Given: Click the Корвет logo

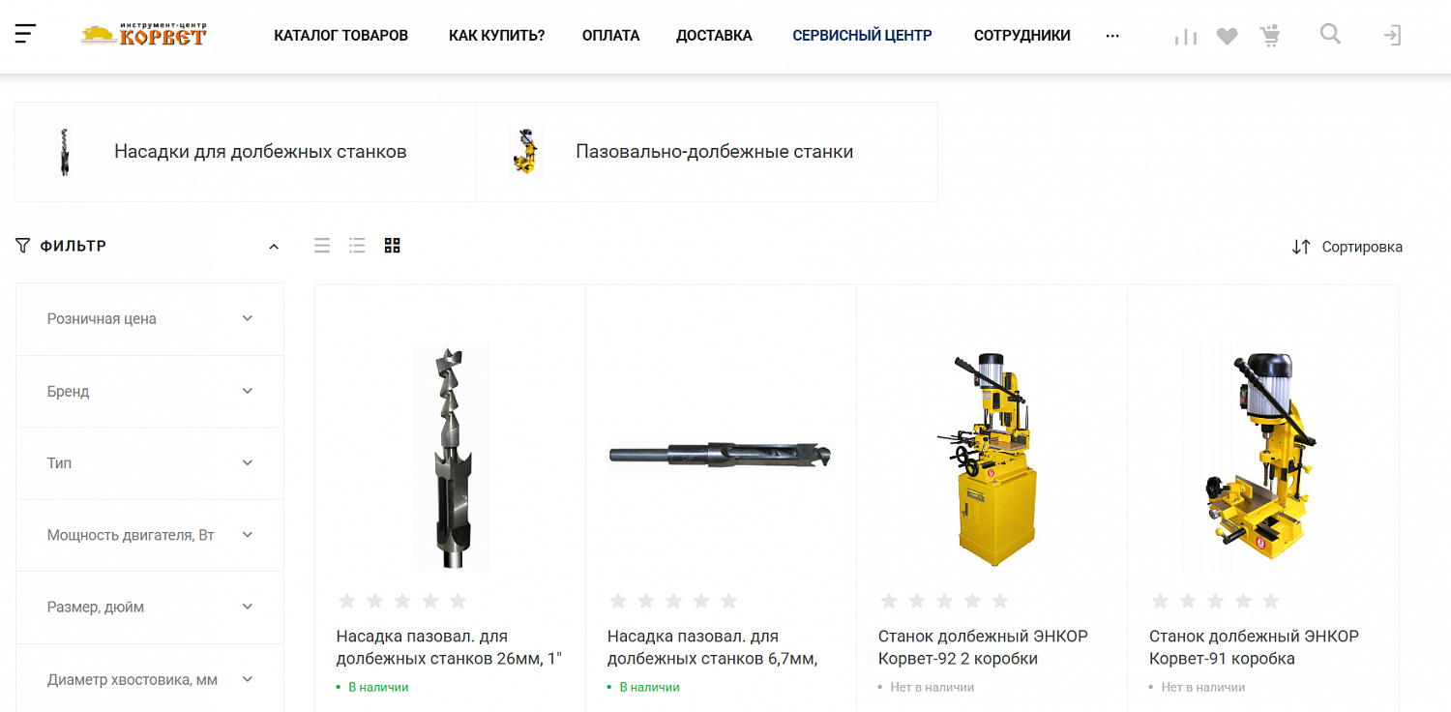Looking at the screenshot, I should tap(144, 35).
